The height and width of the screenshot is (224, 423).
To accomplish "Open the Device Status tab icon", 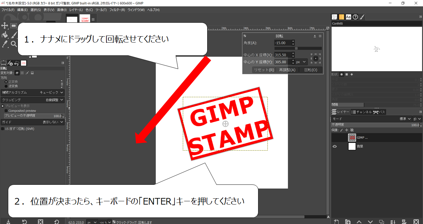I will click(x=10, y=63).
